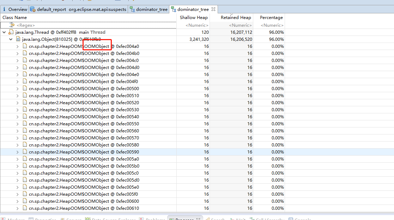Switch to the Overview tab
Screen dimensions: 394x220
[x=15, y=9]
